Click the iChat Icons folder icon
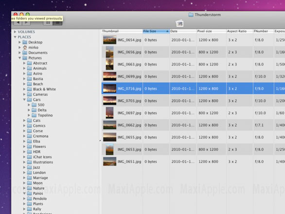 pos(30,157)
